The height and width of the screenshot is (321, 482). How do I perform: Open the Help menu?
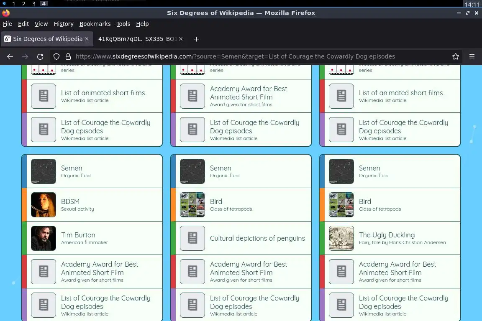pos(142,24)
